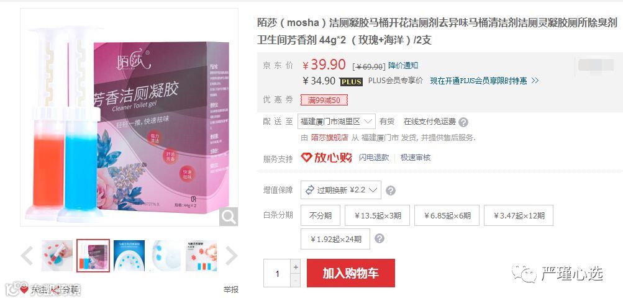623x301 pixels.
Task: Click 加入购物车 button
Action: (351, 273)
